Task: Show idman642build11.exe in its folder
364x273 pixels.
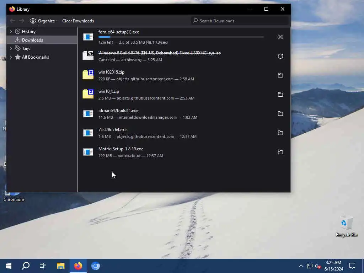Action: point(280,114)
